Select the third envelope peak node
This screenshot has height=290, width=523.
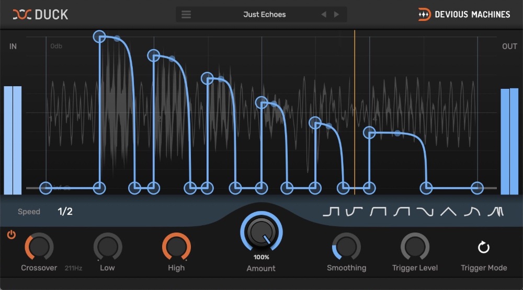pyautogui.click(x=208, y=78)
